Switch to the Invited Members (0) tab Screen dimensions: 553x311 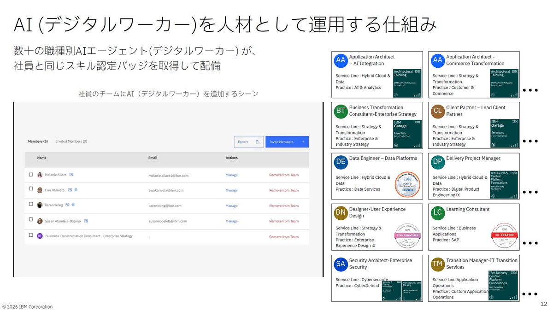(71, 141)
